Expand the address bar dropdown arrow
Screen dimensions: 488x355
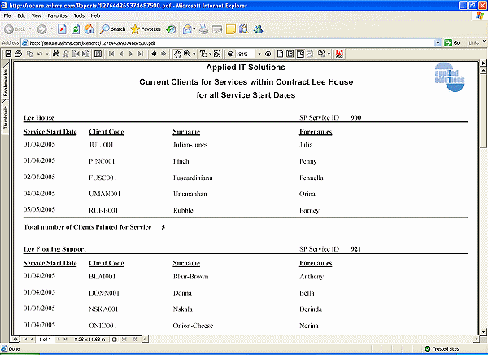click(x=438, y=42)
